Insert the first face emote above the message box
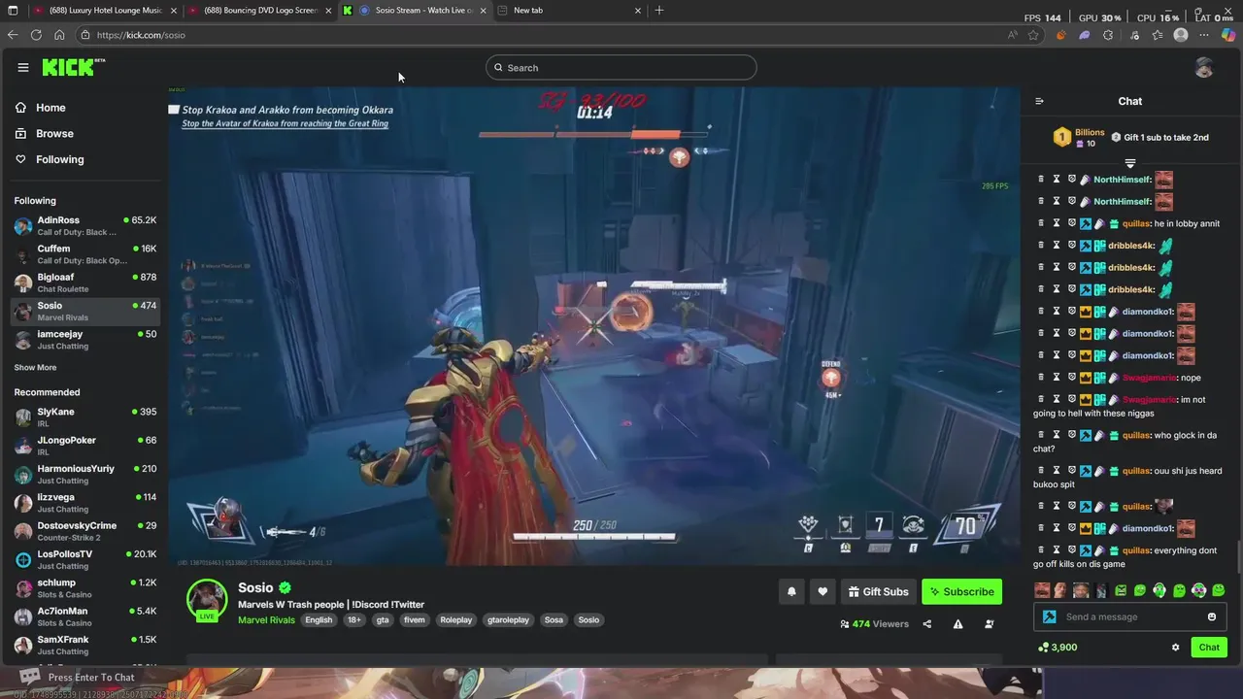This screenshot has width=1243, height=699. [x=1042, y=590]
